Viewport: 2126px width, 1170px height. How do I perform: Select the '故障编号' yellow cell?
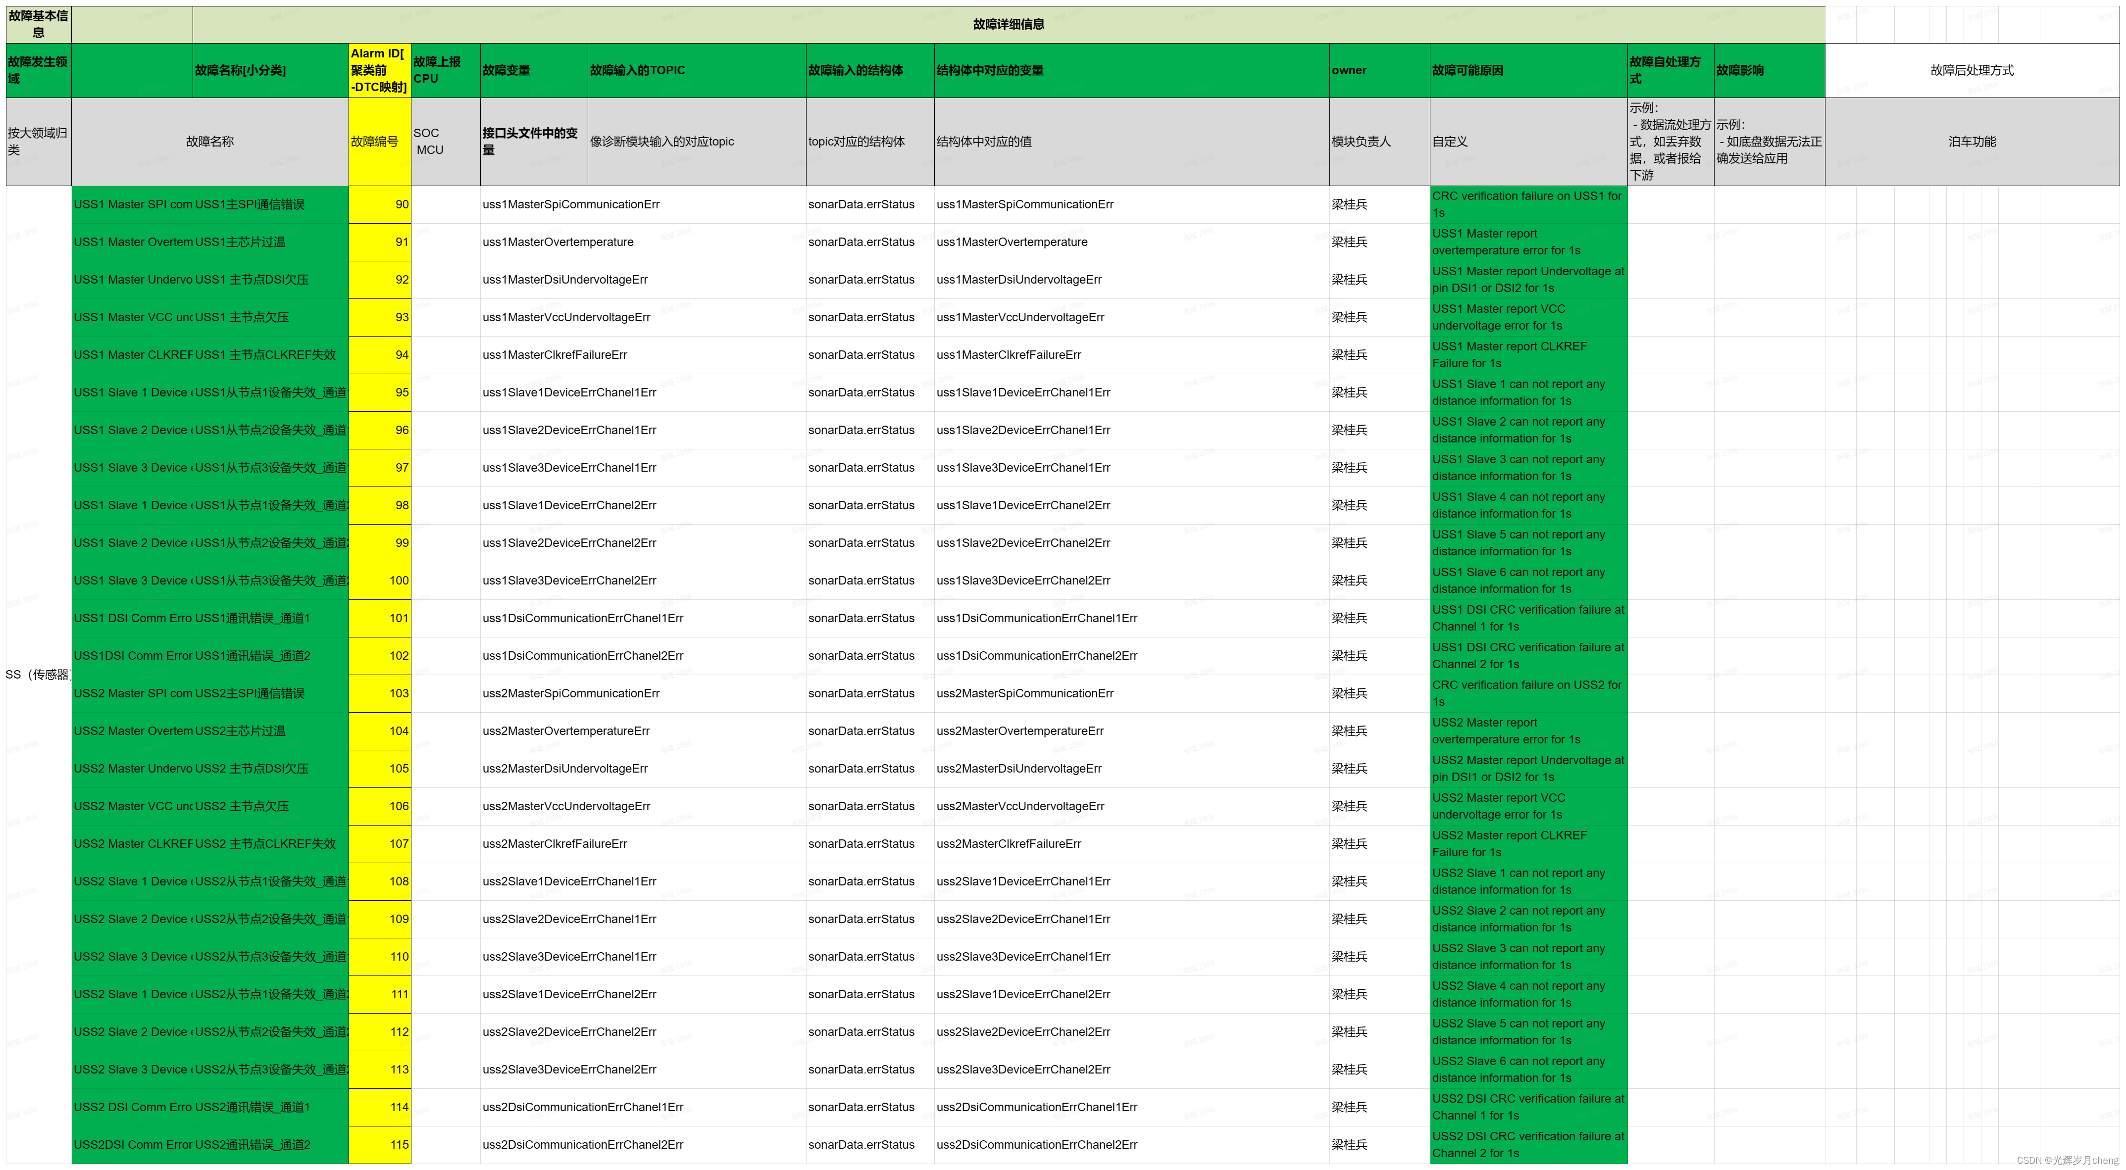point(380,142)
